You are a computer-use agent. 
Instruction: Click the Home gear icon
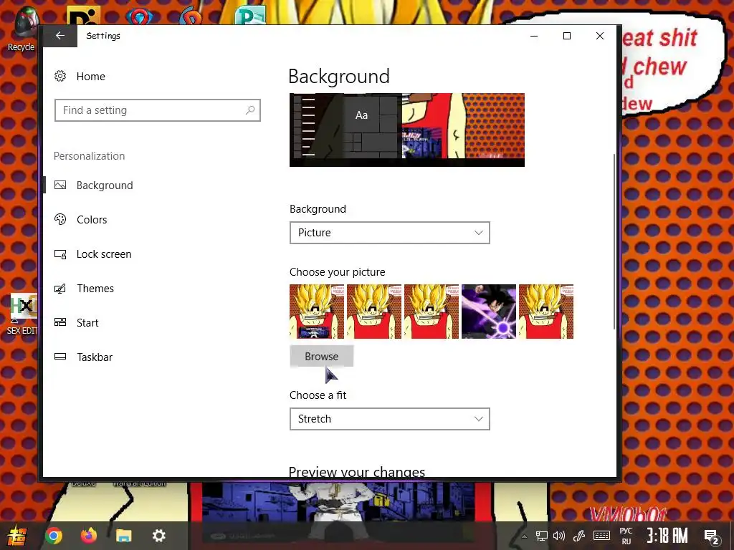coord(60,76)
